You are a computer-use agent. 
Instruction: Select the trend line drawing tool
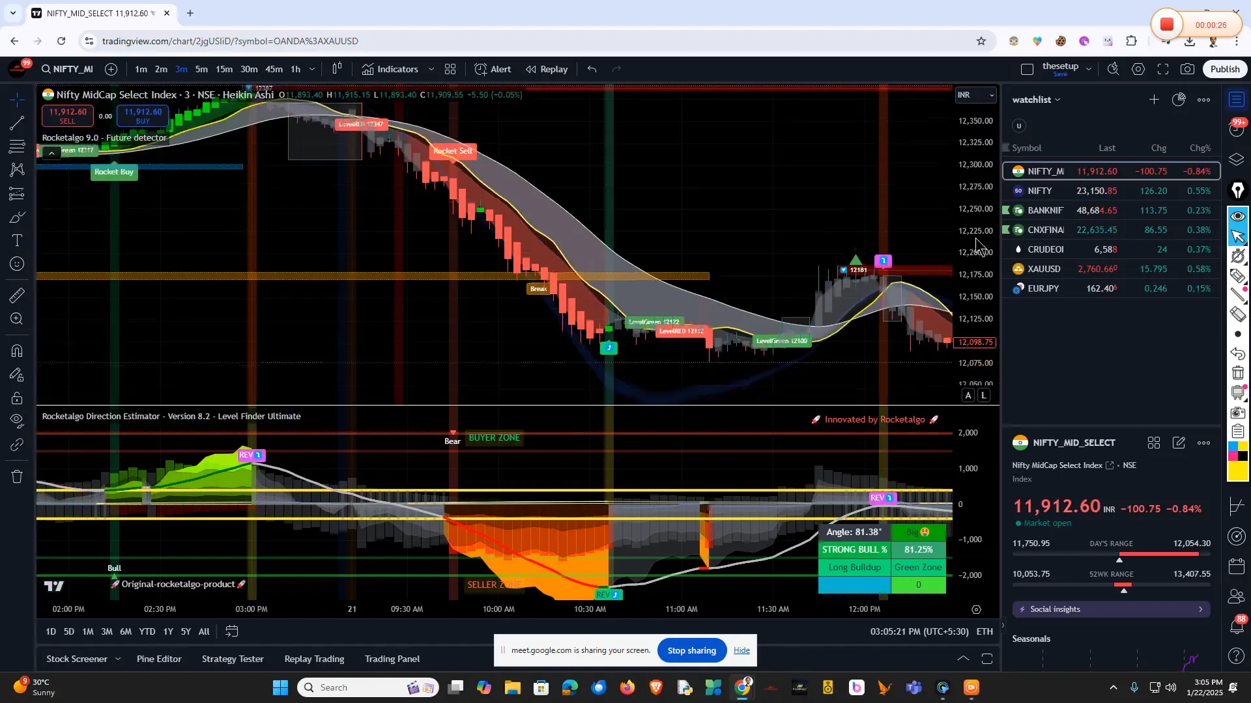(18, 122)
